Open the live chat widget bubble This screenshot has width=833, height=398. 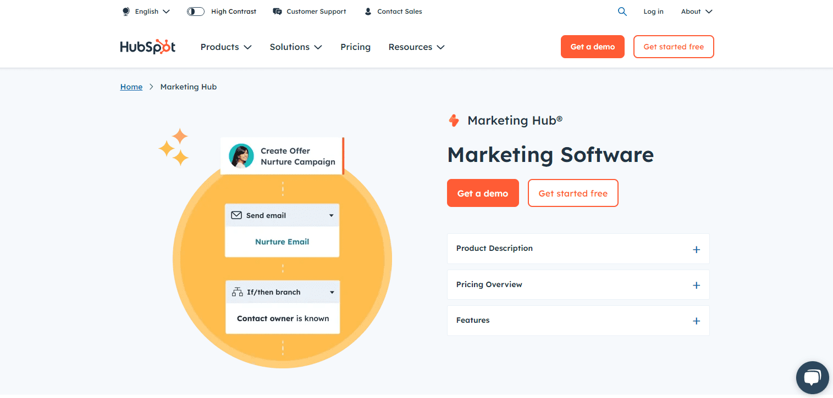pyautogui.click(x=812, y=378)
